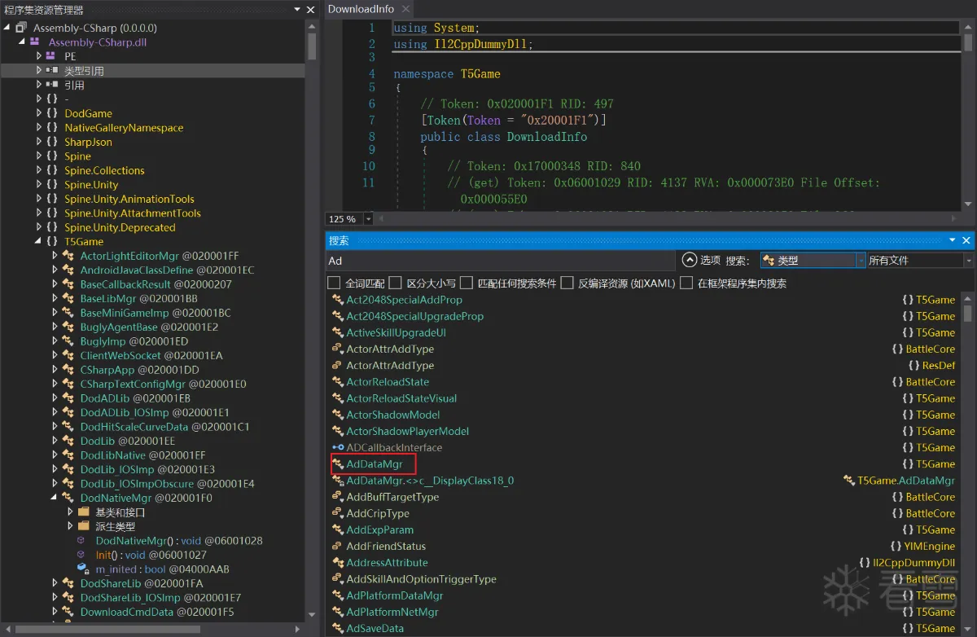Image resolution: width=977 pixels, height=637 pixels.
Task: Click the PE node icon
Action: [50, 56]
